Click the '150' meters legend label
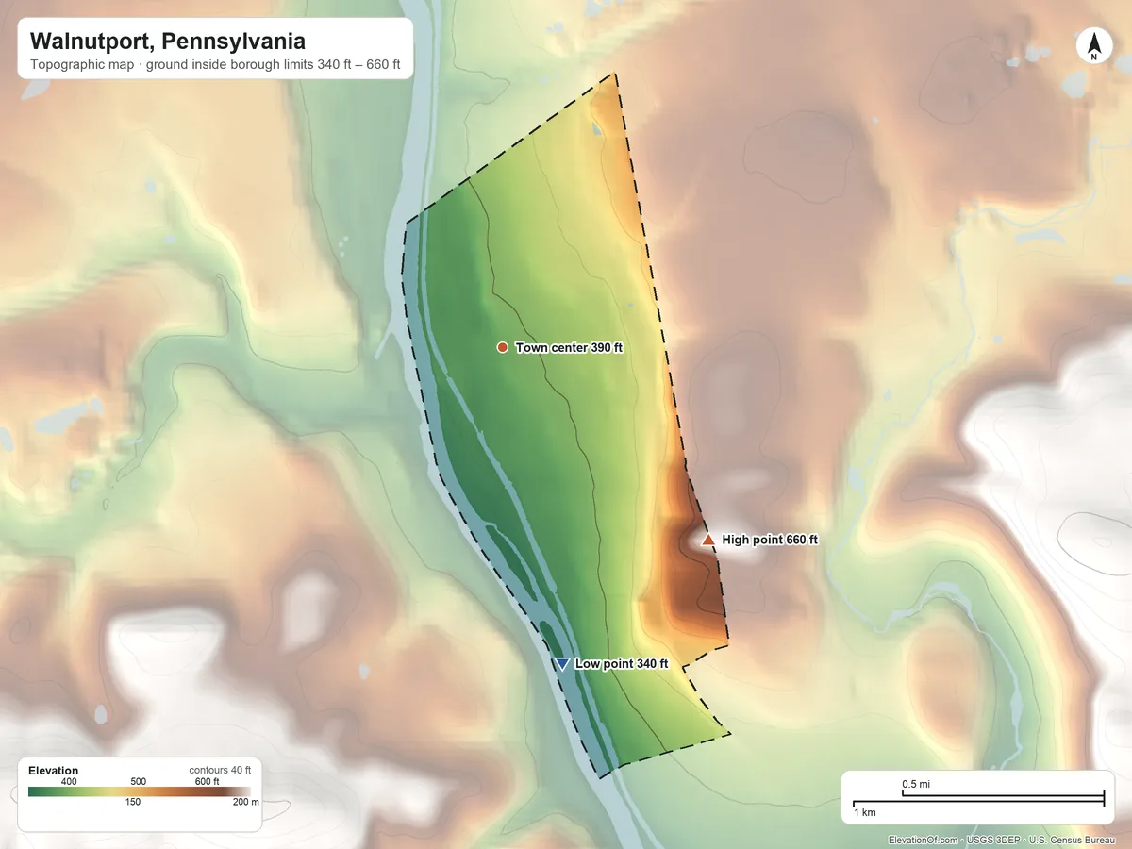Image resolution: width=1132 pixels, height=849 pixels. [x=133, y=802]
